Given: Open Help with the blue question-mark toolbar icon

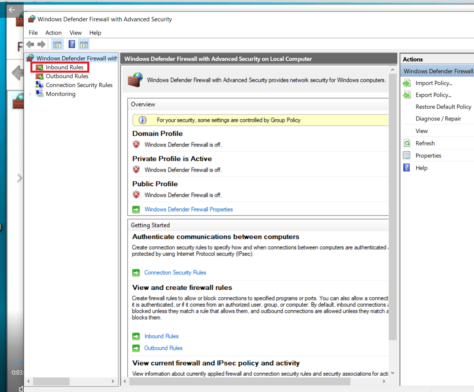Looking at the screenshot, I should [72, 44].
